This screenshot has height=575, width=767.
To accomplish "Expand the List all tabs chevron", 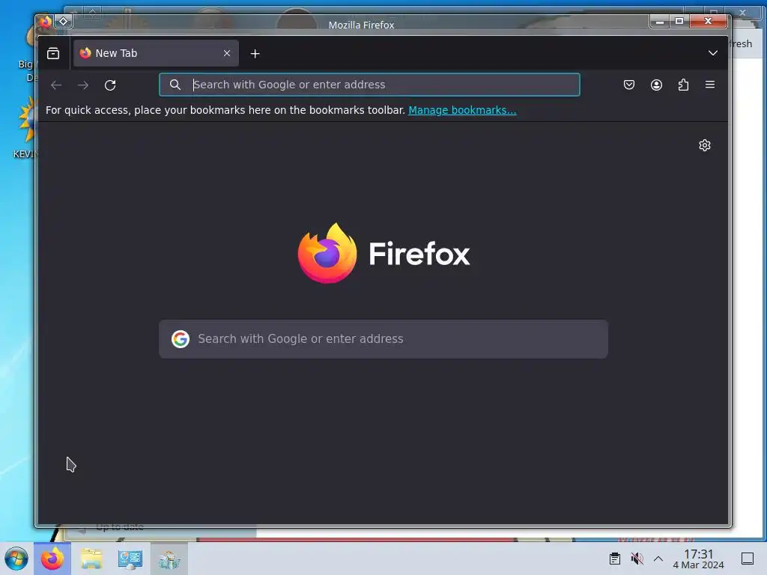I will coord(713,53).
